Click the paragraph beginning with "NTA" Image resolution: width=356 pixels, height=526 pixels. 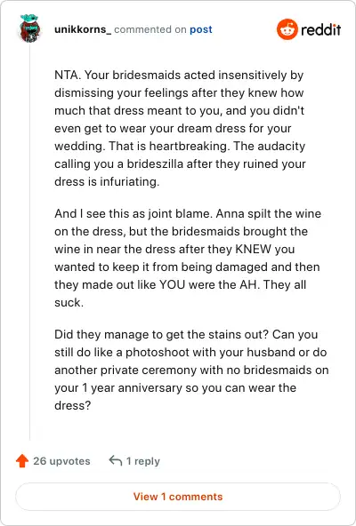coord(180,128)
